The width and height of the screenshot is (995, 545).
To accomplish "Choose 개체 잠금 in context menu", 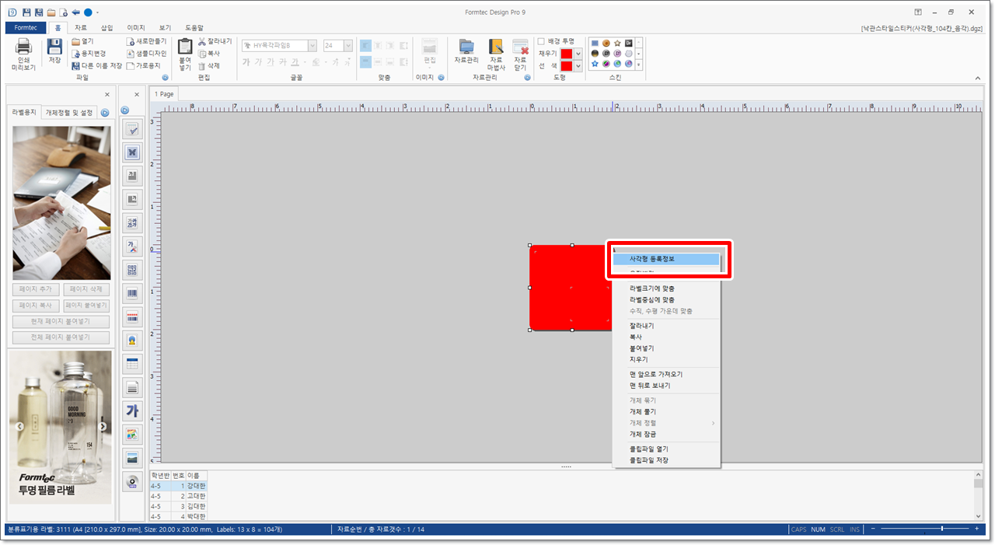I will [x=666, y=434].
